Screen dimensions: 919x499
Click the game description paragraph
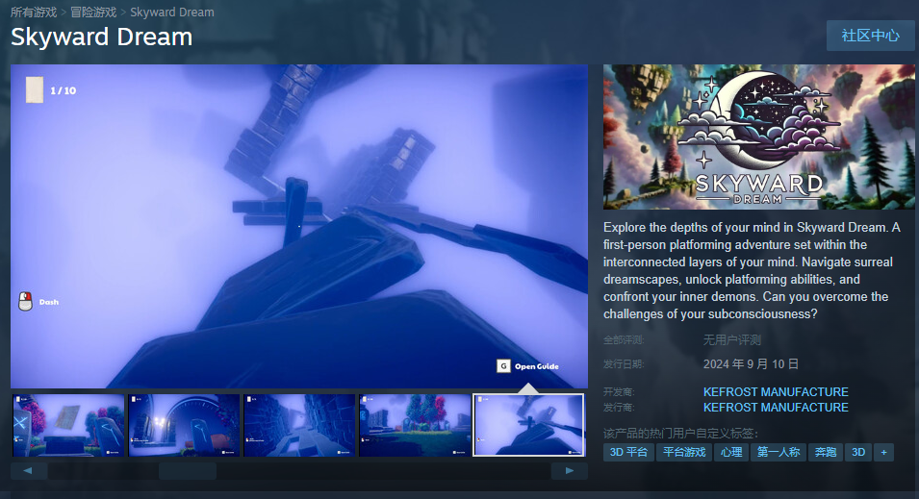coord(752,270)
